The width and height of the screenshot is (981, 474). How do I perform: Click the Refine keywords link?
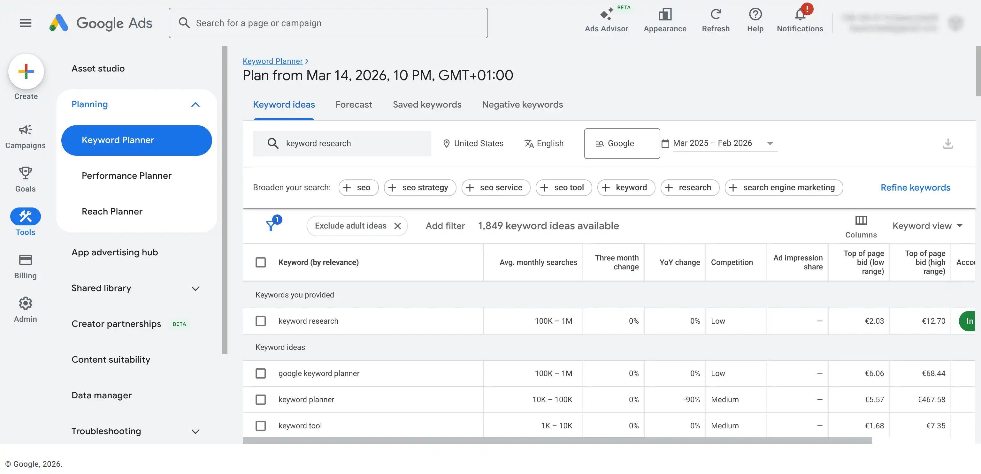pyautogui.click(x=916, y=188)
